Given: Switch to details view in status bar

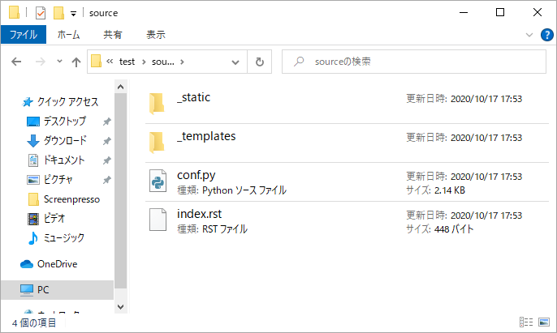Looking at the screenshot, I should coord(526,322).
